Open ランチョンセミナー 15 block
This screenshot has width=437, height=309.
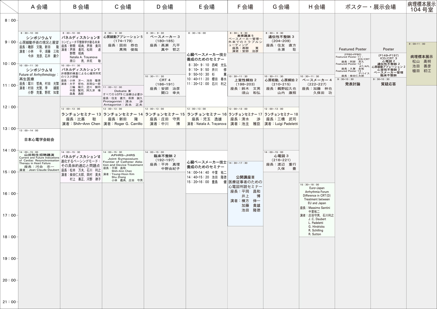click(x=165, y=118)
